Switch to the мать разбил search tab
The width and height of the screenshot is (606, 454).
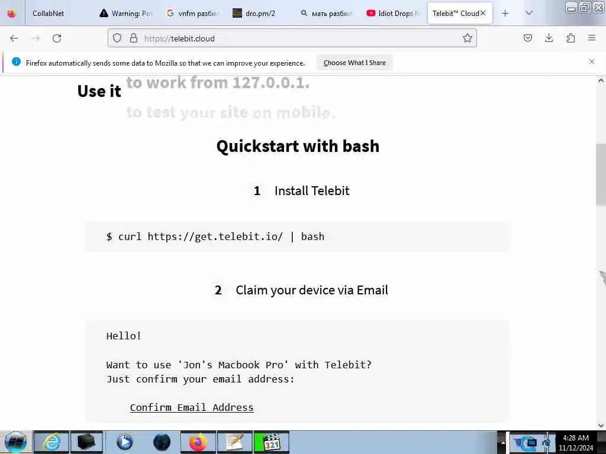click(327, 14)
